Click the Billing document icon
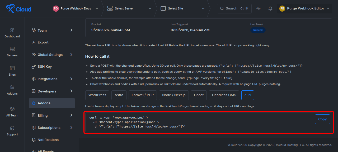 tap(34, 115)
